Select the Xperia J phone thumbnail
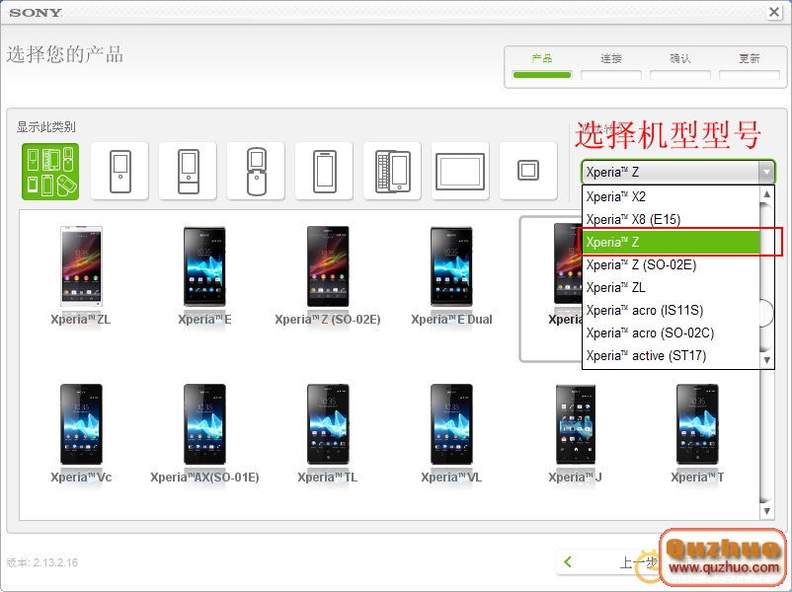Viewport: 792px width, 592px height. point(576,424)
